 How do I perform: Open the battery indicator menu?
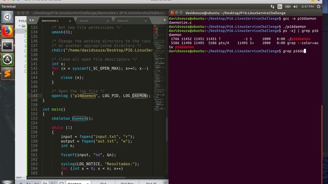(288, 7)
